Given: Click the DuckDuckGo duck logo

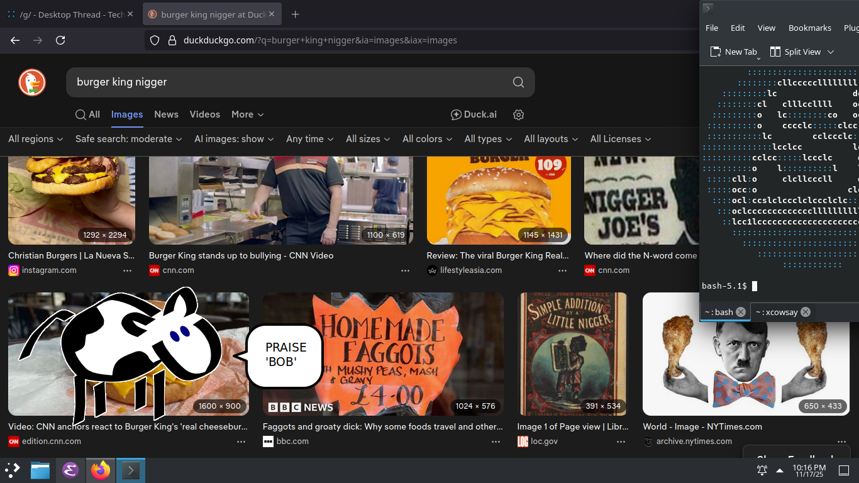Looking at the screenshot, I should point(32,82).
